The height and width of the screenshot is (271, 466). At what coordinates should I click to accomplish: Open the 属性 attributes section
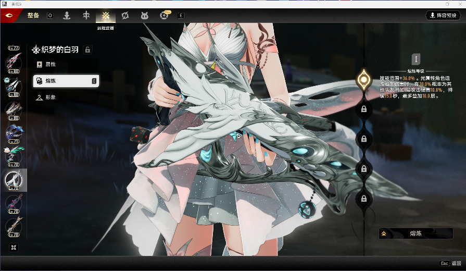50,64
